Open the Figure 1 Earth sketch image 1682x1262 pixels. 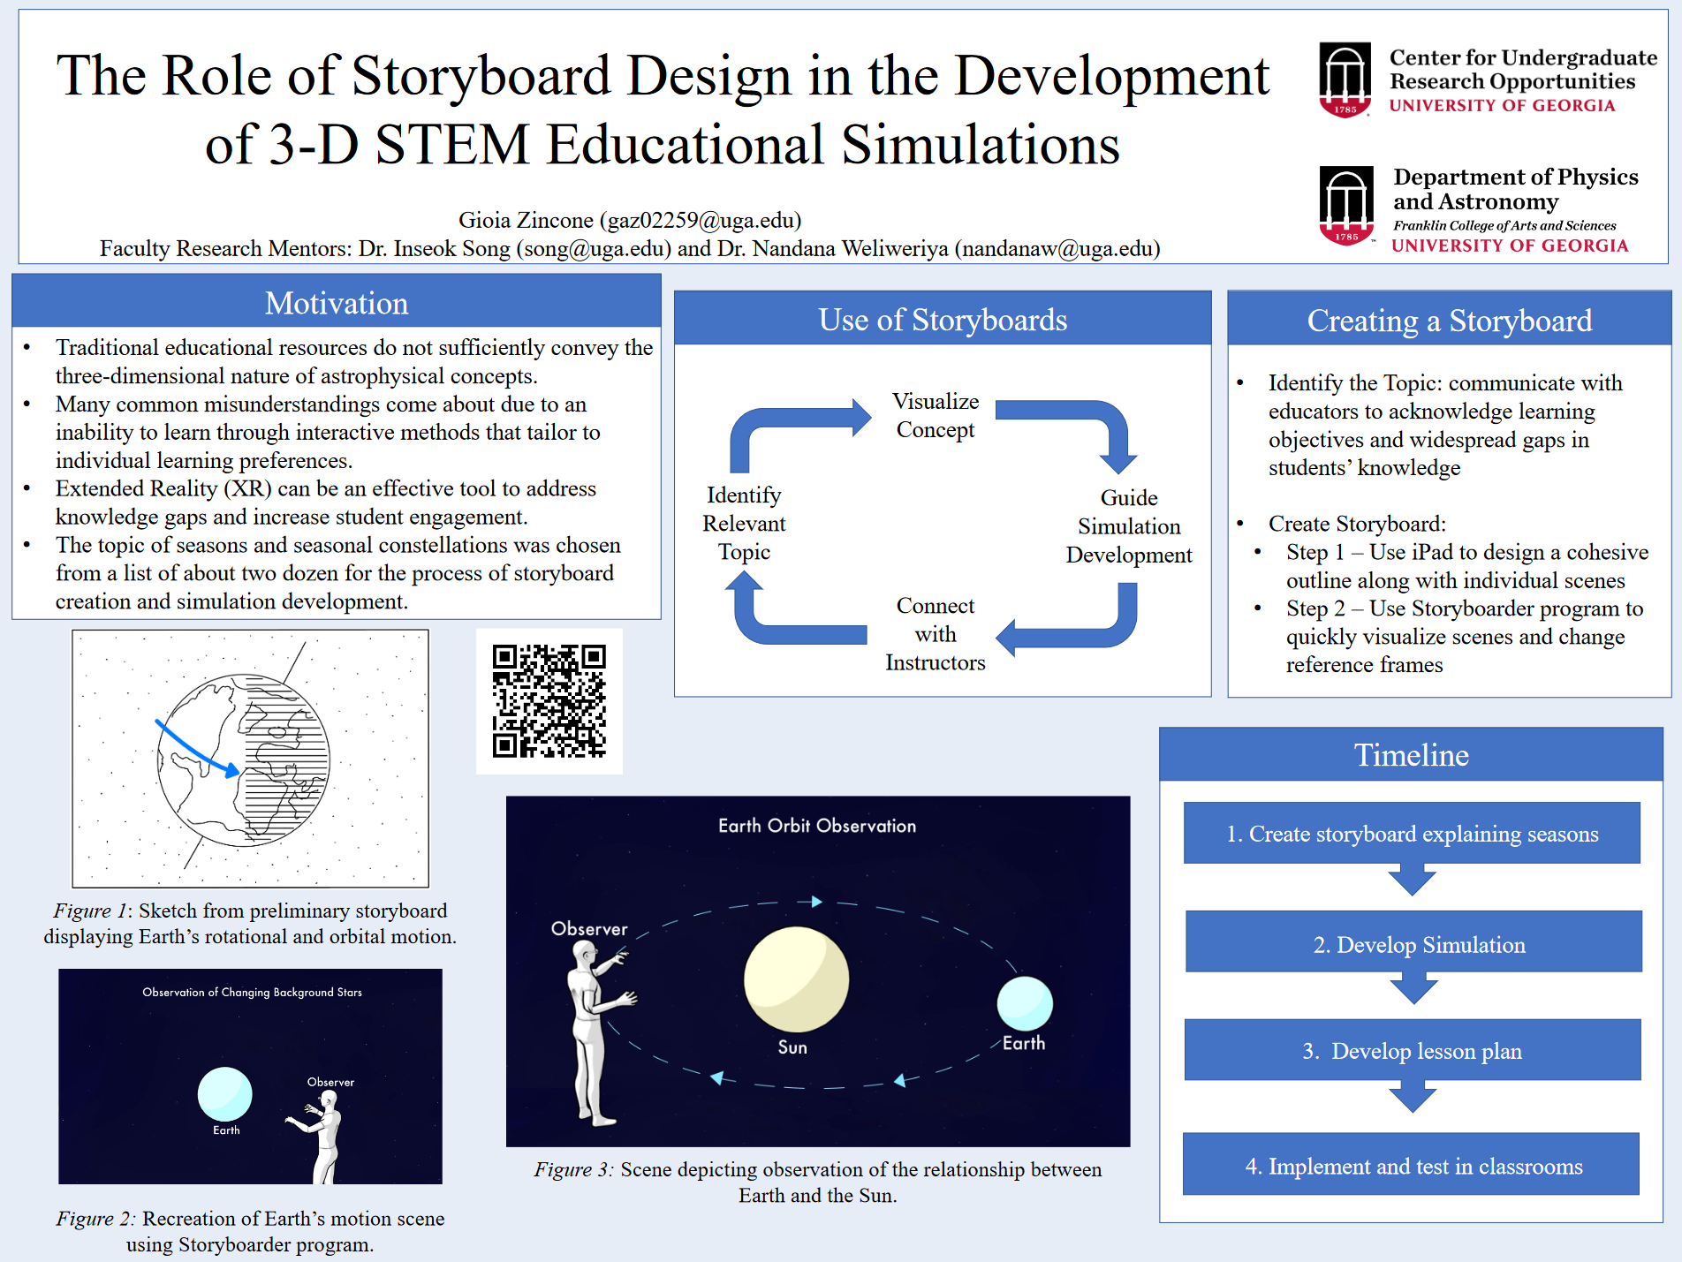point(250,759)
